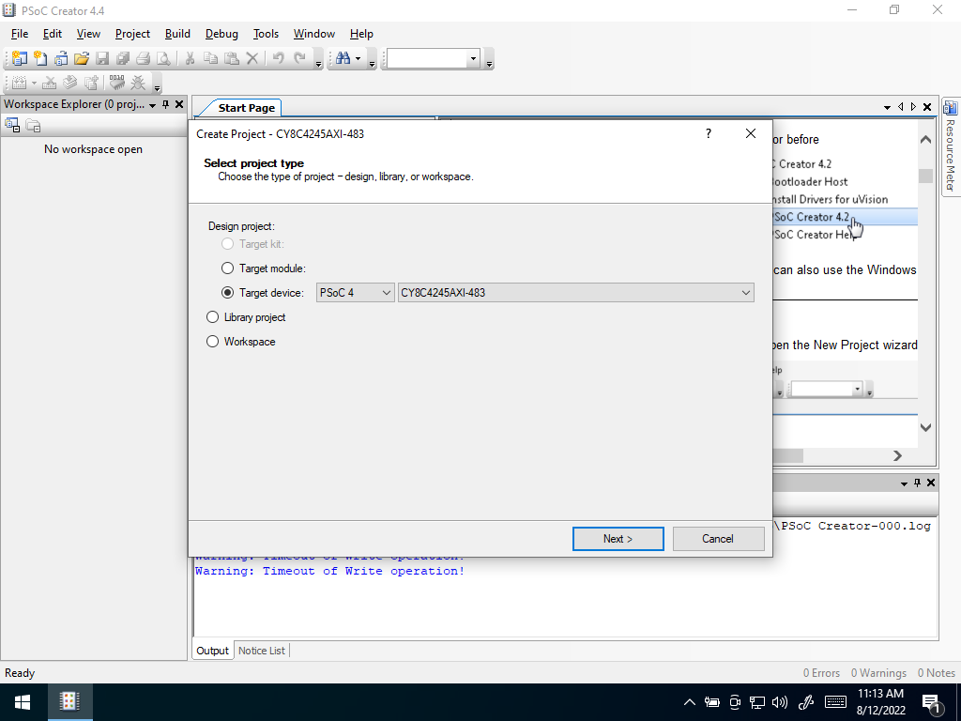Click the Cancel button
Screen dimensions: 961x721
pyautogui.click(x=718, y=539)
